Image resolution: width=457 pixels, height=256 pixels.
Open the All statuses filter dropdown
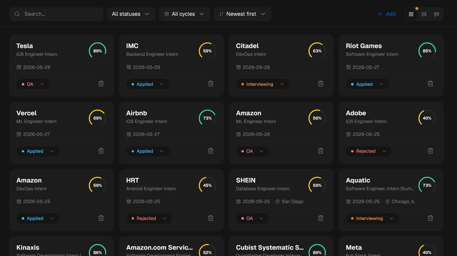click(x=131, y=14)
